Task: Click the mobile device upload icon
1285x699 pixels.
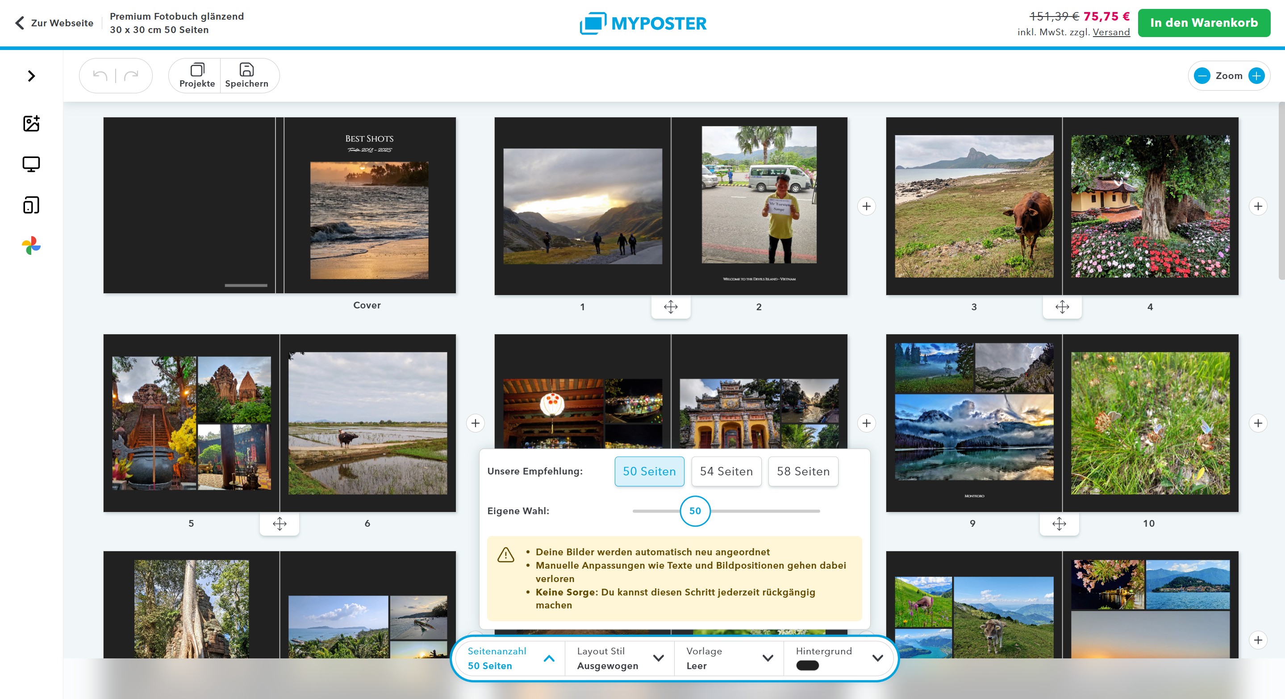Action: 31,205
